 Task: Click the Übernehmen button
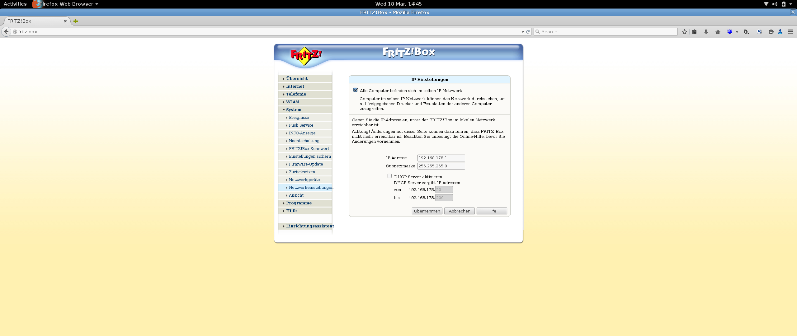tap(427, 211)
